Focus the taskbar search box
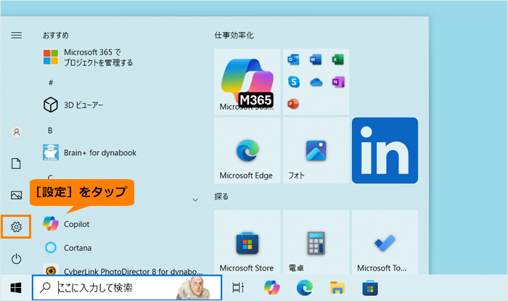The image size is (508, 301). coord(127,288)
